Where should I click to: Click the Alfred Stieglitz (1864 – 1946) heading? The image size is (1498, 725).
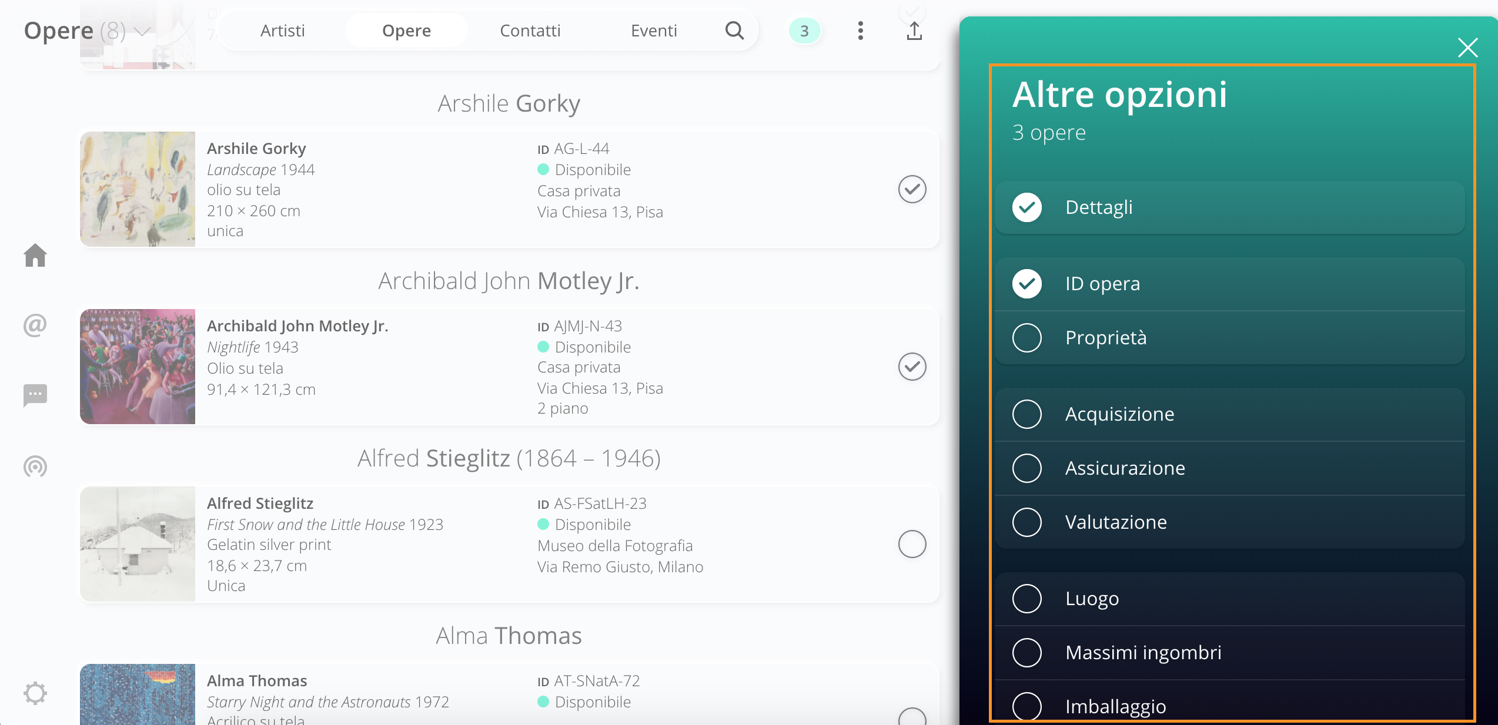(x=509, y=458)
